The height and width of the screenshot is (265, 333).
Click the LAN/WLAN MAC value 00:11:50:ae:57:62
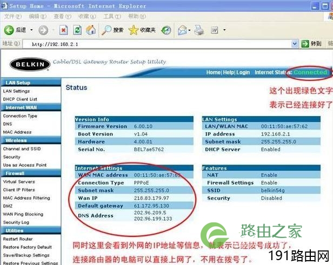pos(284,126)
